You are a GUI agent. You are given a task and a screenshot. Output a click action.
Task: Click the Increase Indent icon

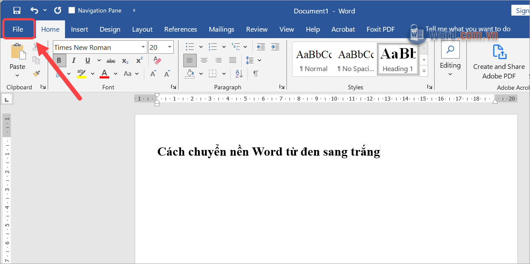click(275, 47)
